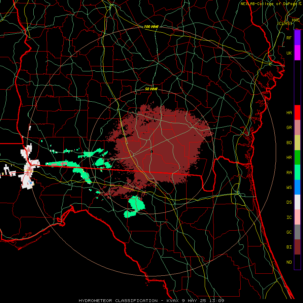Click the 100 NMI range ring label

pos(151,27)
